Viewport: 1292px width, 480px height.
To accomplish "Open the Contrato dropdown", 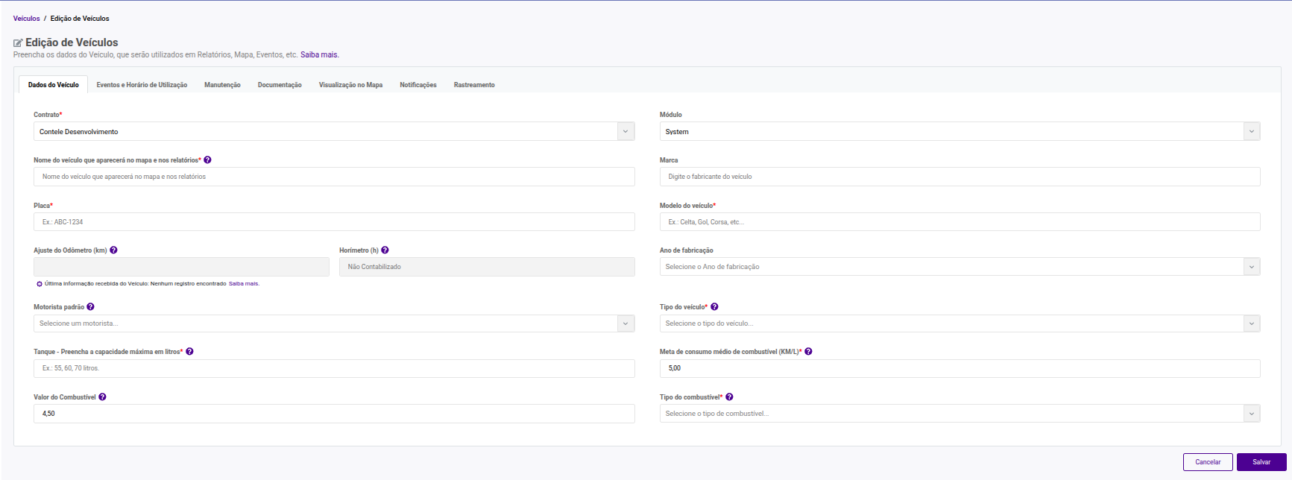I will [x=334, y=131].
